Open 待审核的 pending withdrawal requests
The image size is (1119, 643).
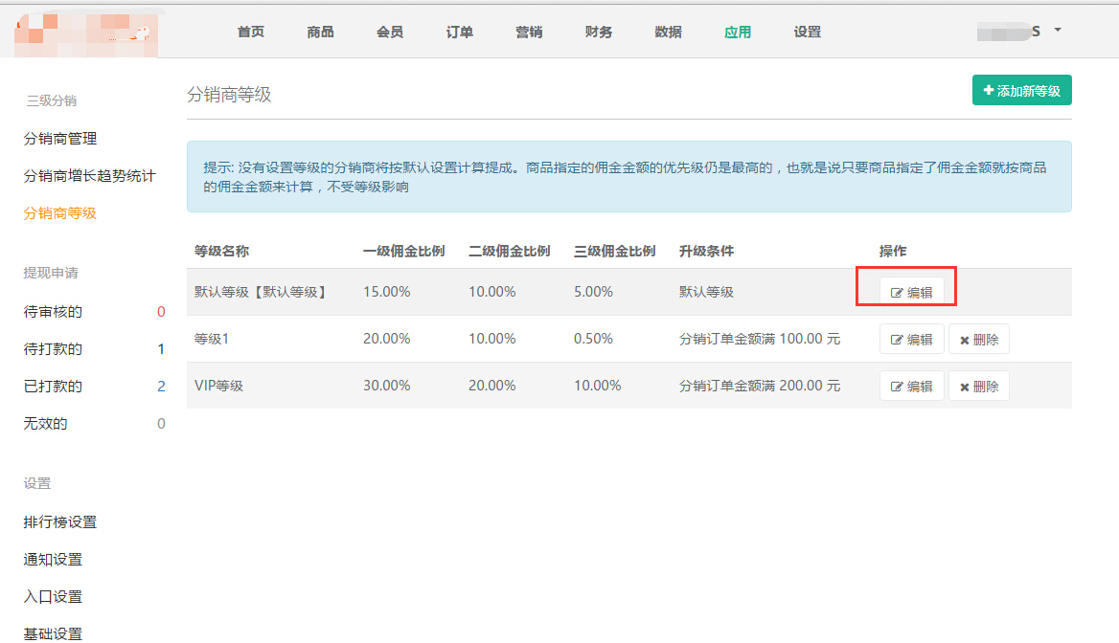53,312
